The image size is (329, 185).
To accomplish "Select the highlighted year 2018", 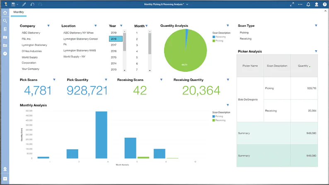I will [x=116, y=39].
